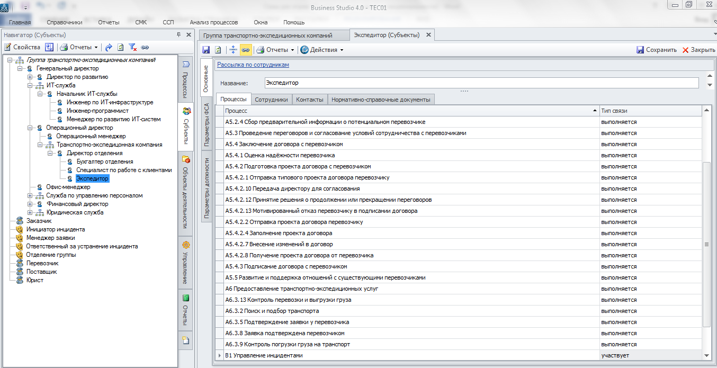Click the Сохранить button
717x368 pixels.
657,50
